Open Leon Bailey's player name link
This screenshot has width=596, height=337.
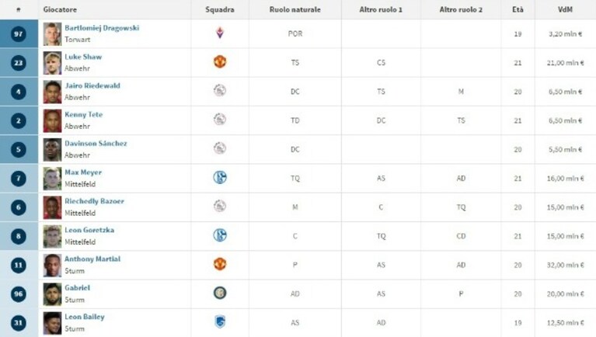85,317
